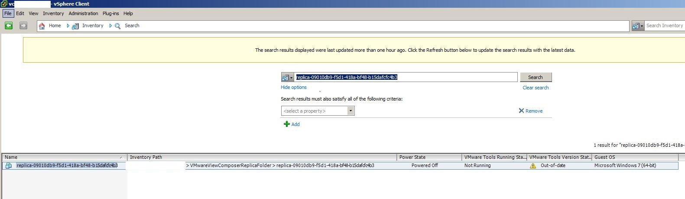
Task: Click the Inventory breadcrumb icon
Action: [x=75, y=26]
